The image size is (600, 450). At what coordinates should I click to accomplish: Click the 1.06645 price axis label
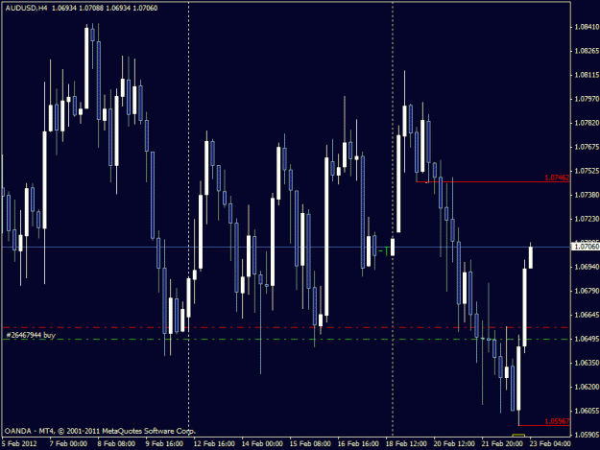tap(587, 315)
